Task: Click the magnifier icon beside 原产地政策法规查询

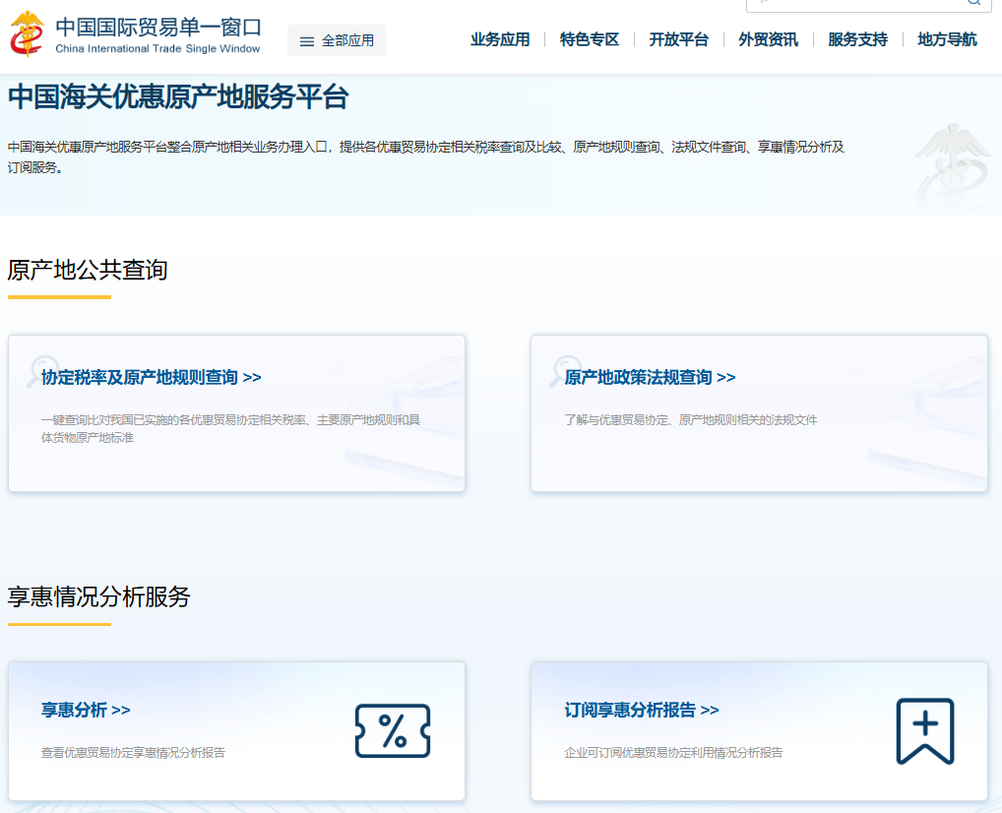Action: click(x=565, y=371)
